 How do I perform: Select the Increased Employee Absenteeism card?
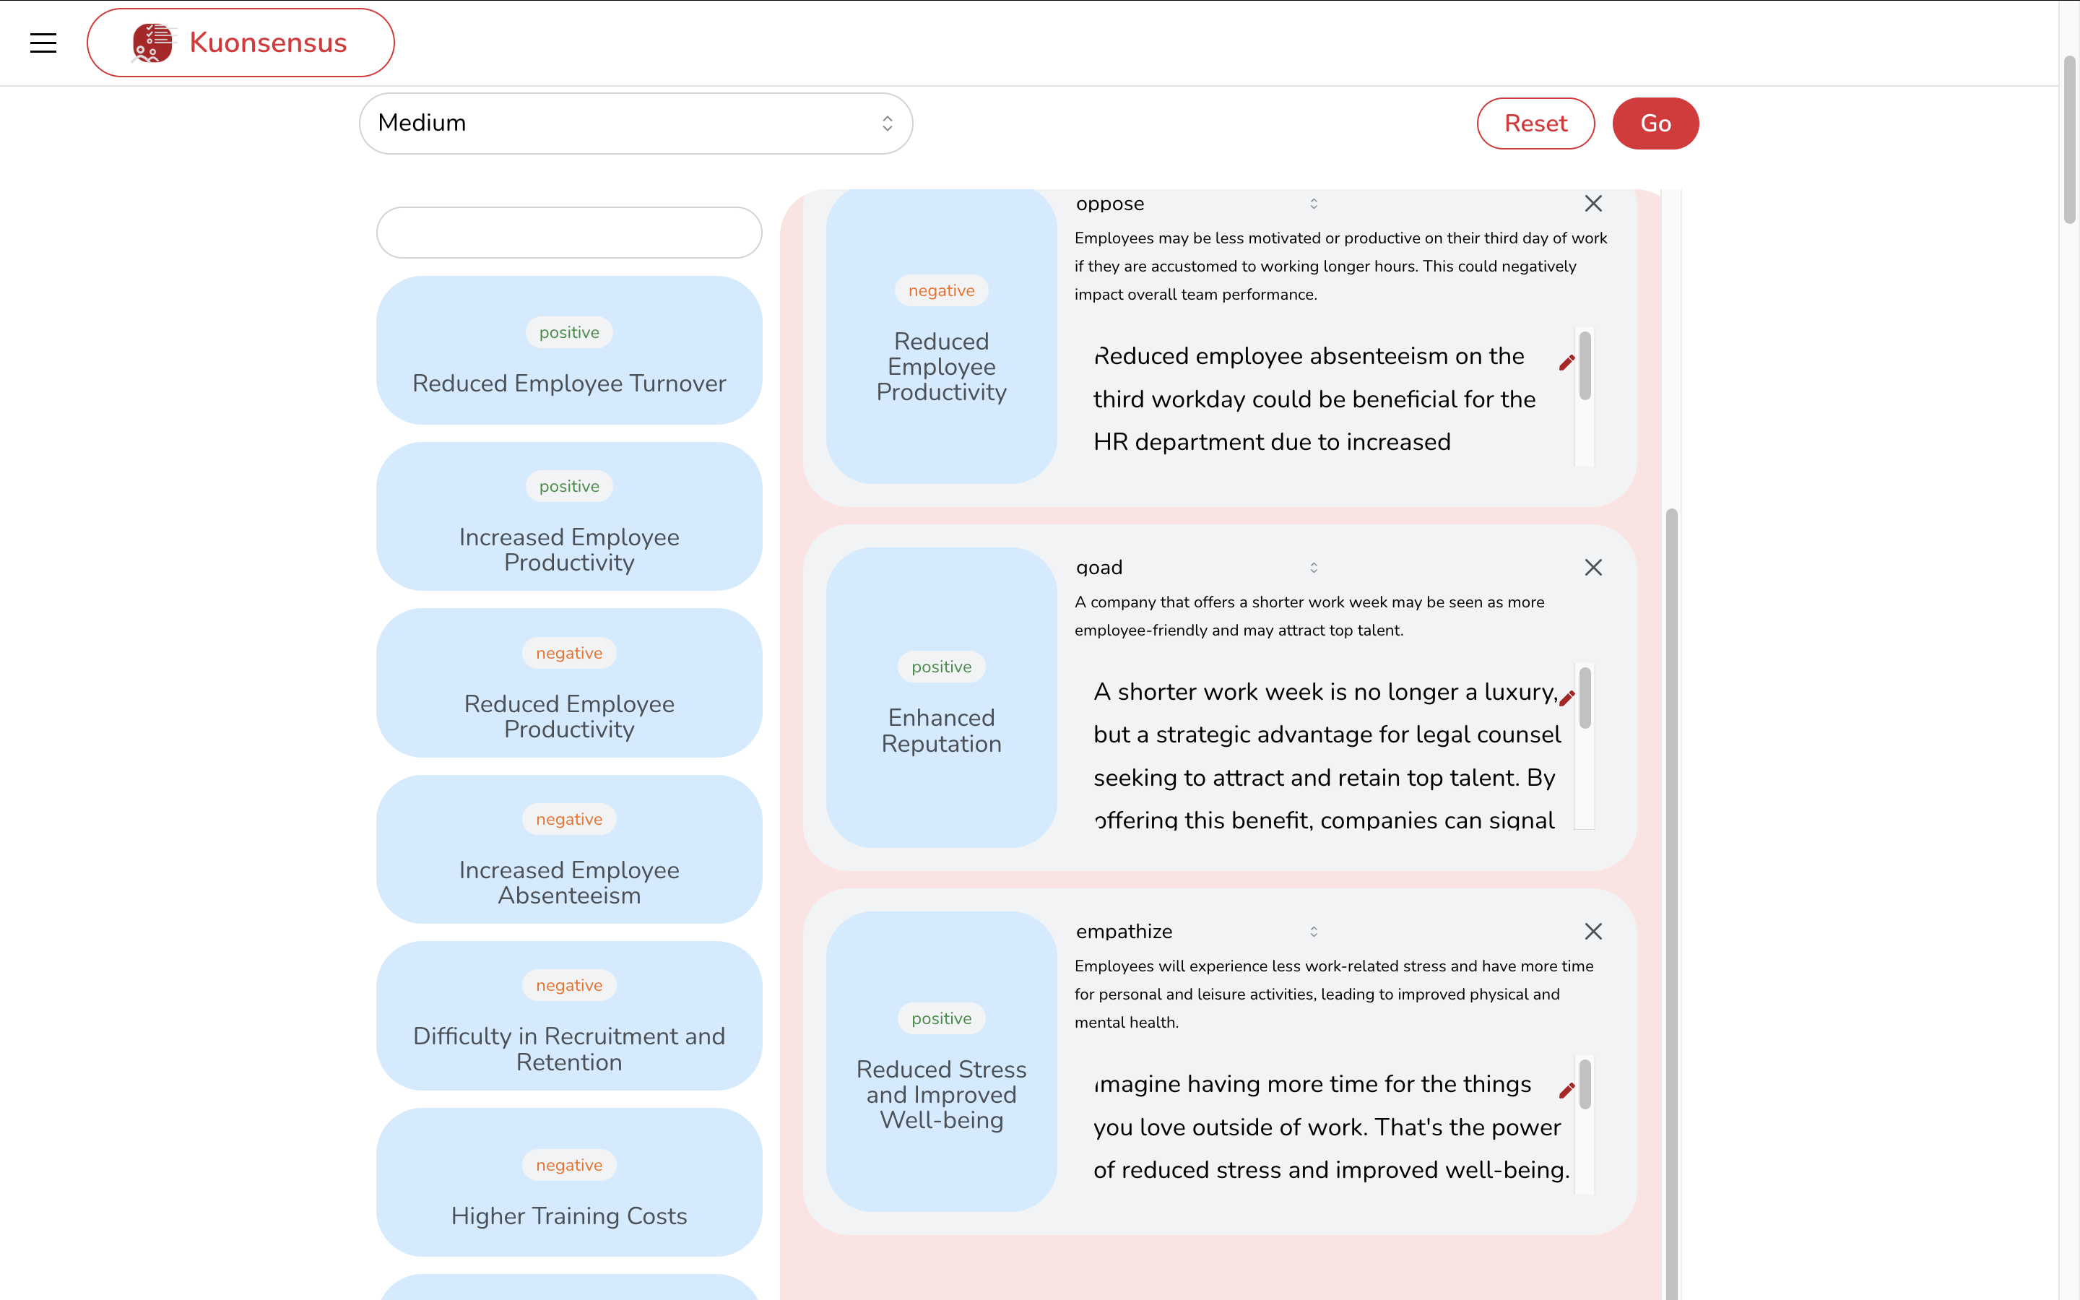(568, 849)
